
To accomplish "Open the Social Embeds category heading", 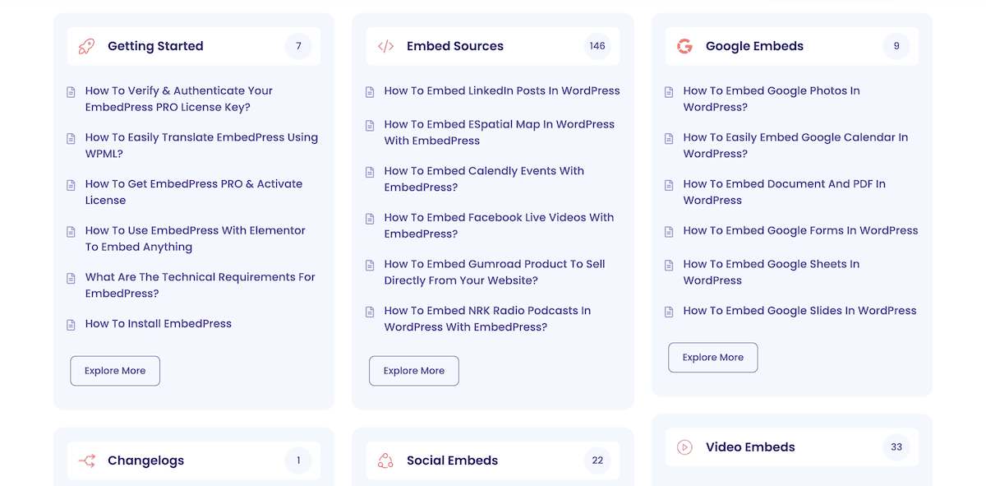I will (452, 461).
